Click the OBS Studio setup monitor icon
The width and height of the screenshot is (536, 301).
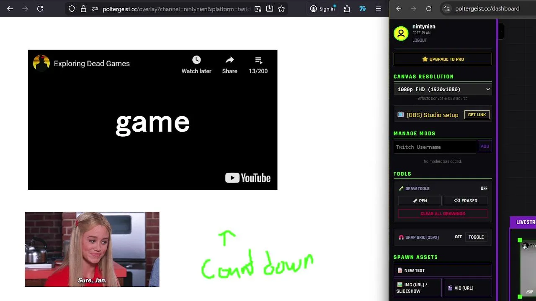pos(400,115)
